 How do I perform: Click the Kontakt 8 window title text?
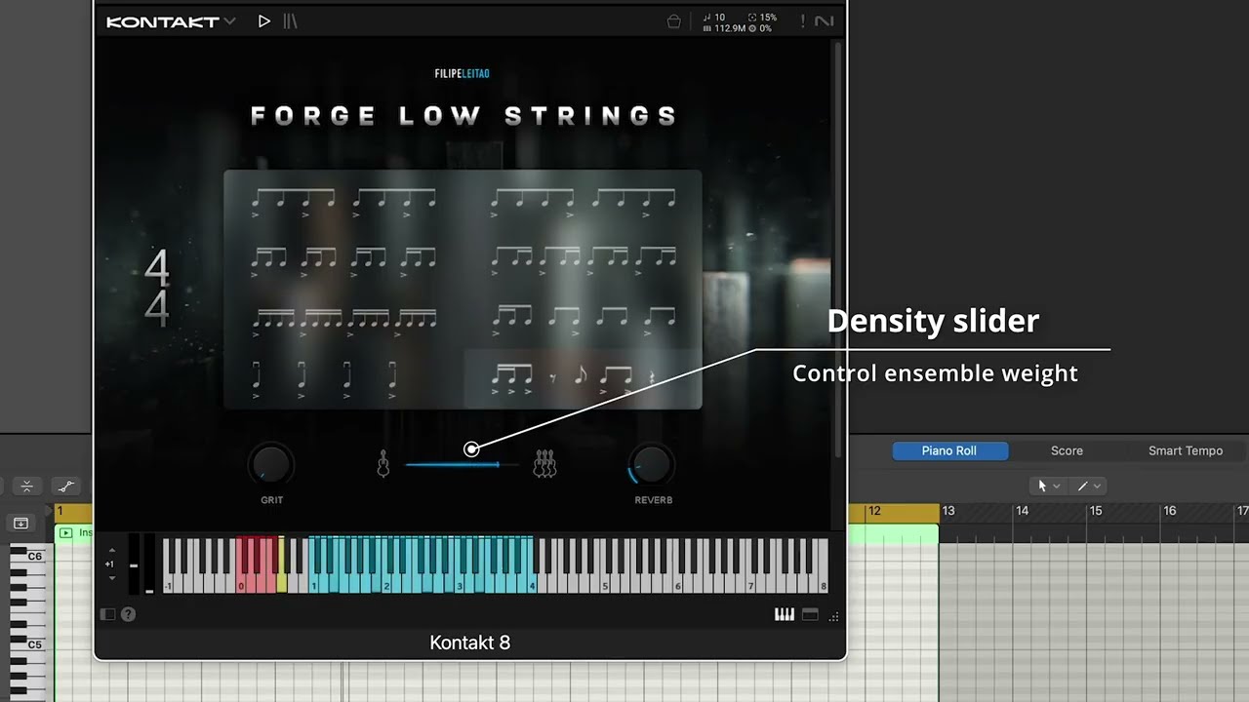point(470,643)
